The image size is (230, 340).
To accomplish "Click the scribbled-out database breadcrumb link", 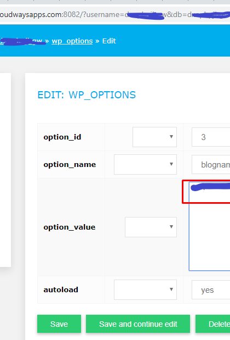I will coord(21,41).
